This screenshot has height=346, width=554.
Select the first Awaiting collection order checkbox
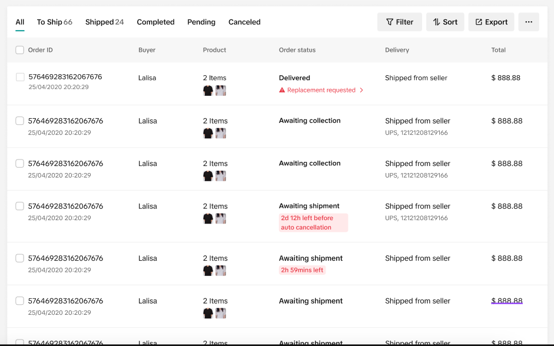[20, 121]
